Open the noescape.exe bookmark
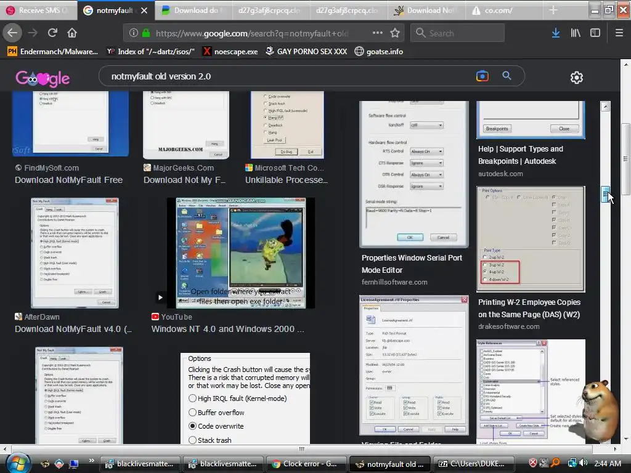631x473 pixels. coord(230,52)
